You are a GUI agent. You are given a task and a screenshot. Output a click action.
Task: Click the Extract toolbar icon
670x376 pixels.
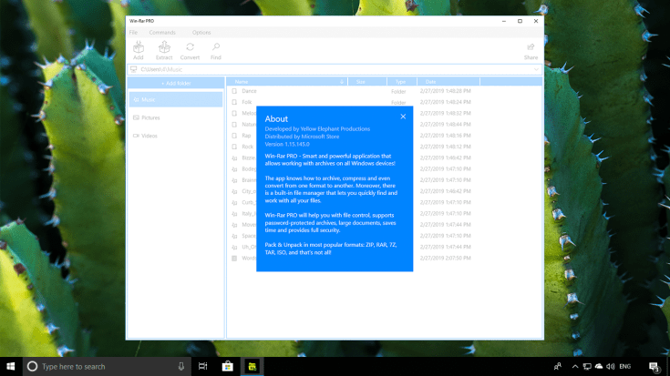[164, 50]
